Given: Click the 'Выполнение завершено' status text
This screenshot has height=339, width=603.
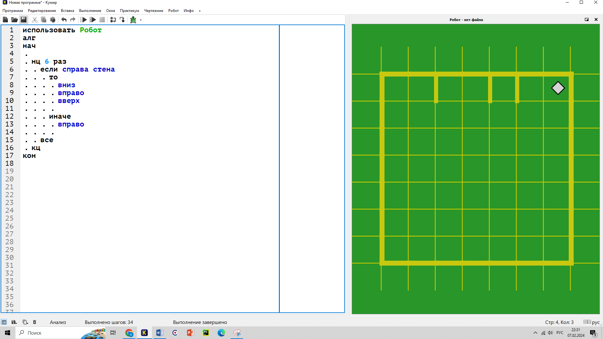Looking at the screenshot, I should tap(200, 322).
